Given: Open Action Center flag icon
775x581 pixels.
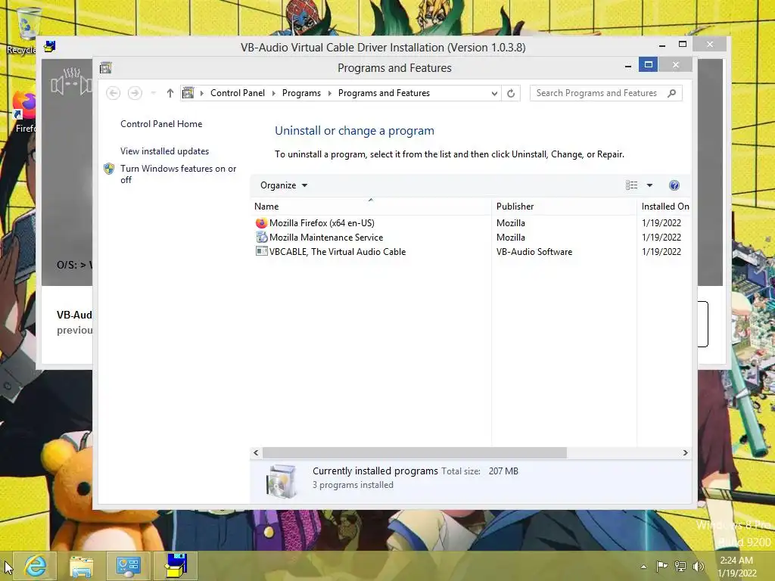Looking at the screenshot, I should 661,567.
